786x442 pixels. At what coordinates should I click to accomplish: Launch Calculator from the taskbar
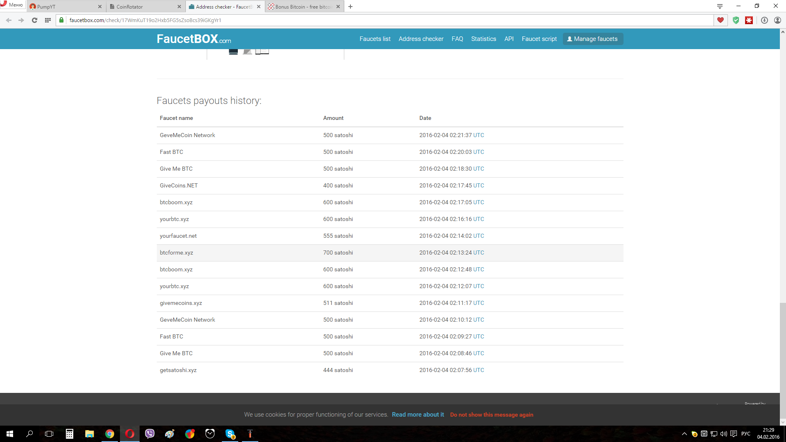click(x=70, y=434)
